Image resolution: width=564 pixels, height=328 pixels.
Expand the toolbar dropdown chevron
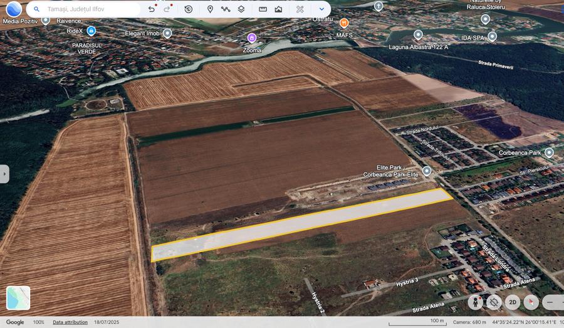click(321, 9)
